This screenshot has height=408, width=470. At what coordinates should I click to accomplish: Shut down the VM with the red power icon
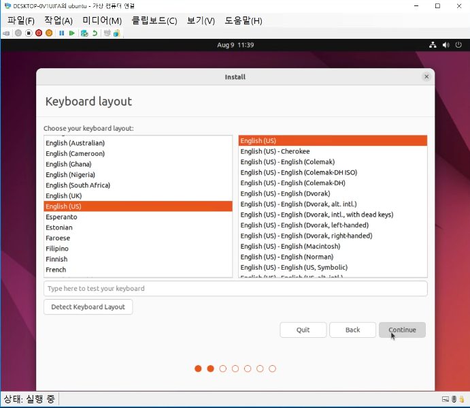click(x=39, y=33)
